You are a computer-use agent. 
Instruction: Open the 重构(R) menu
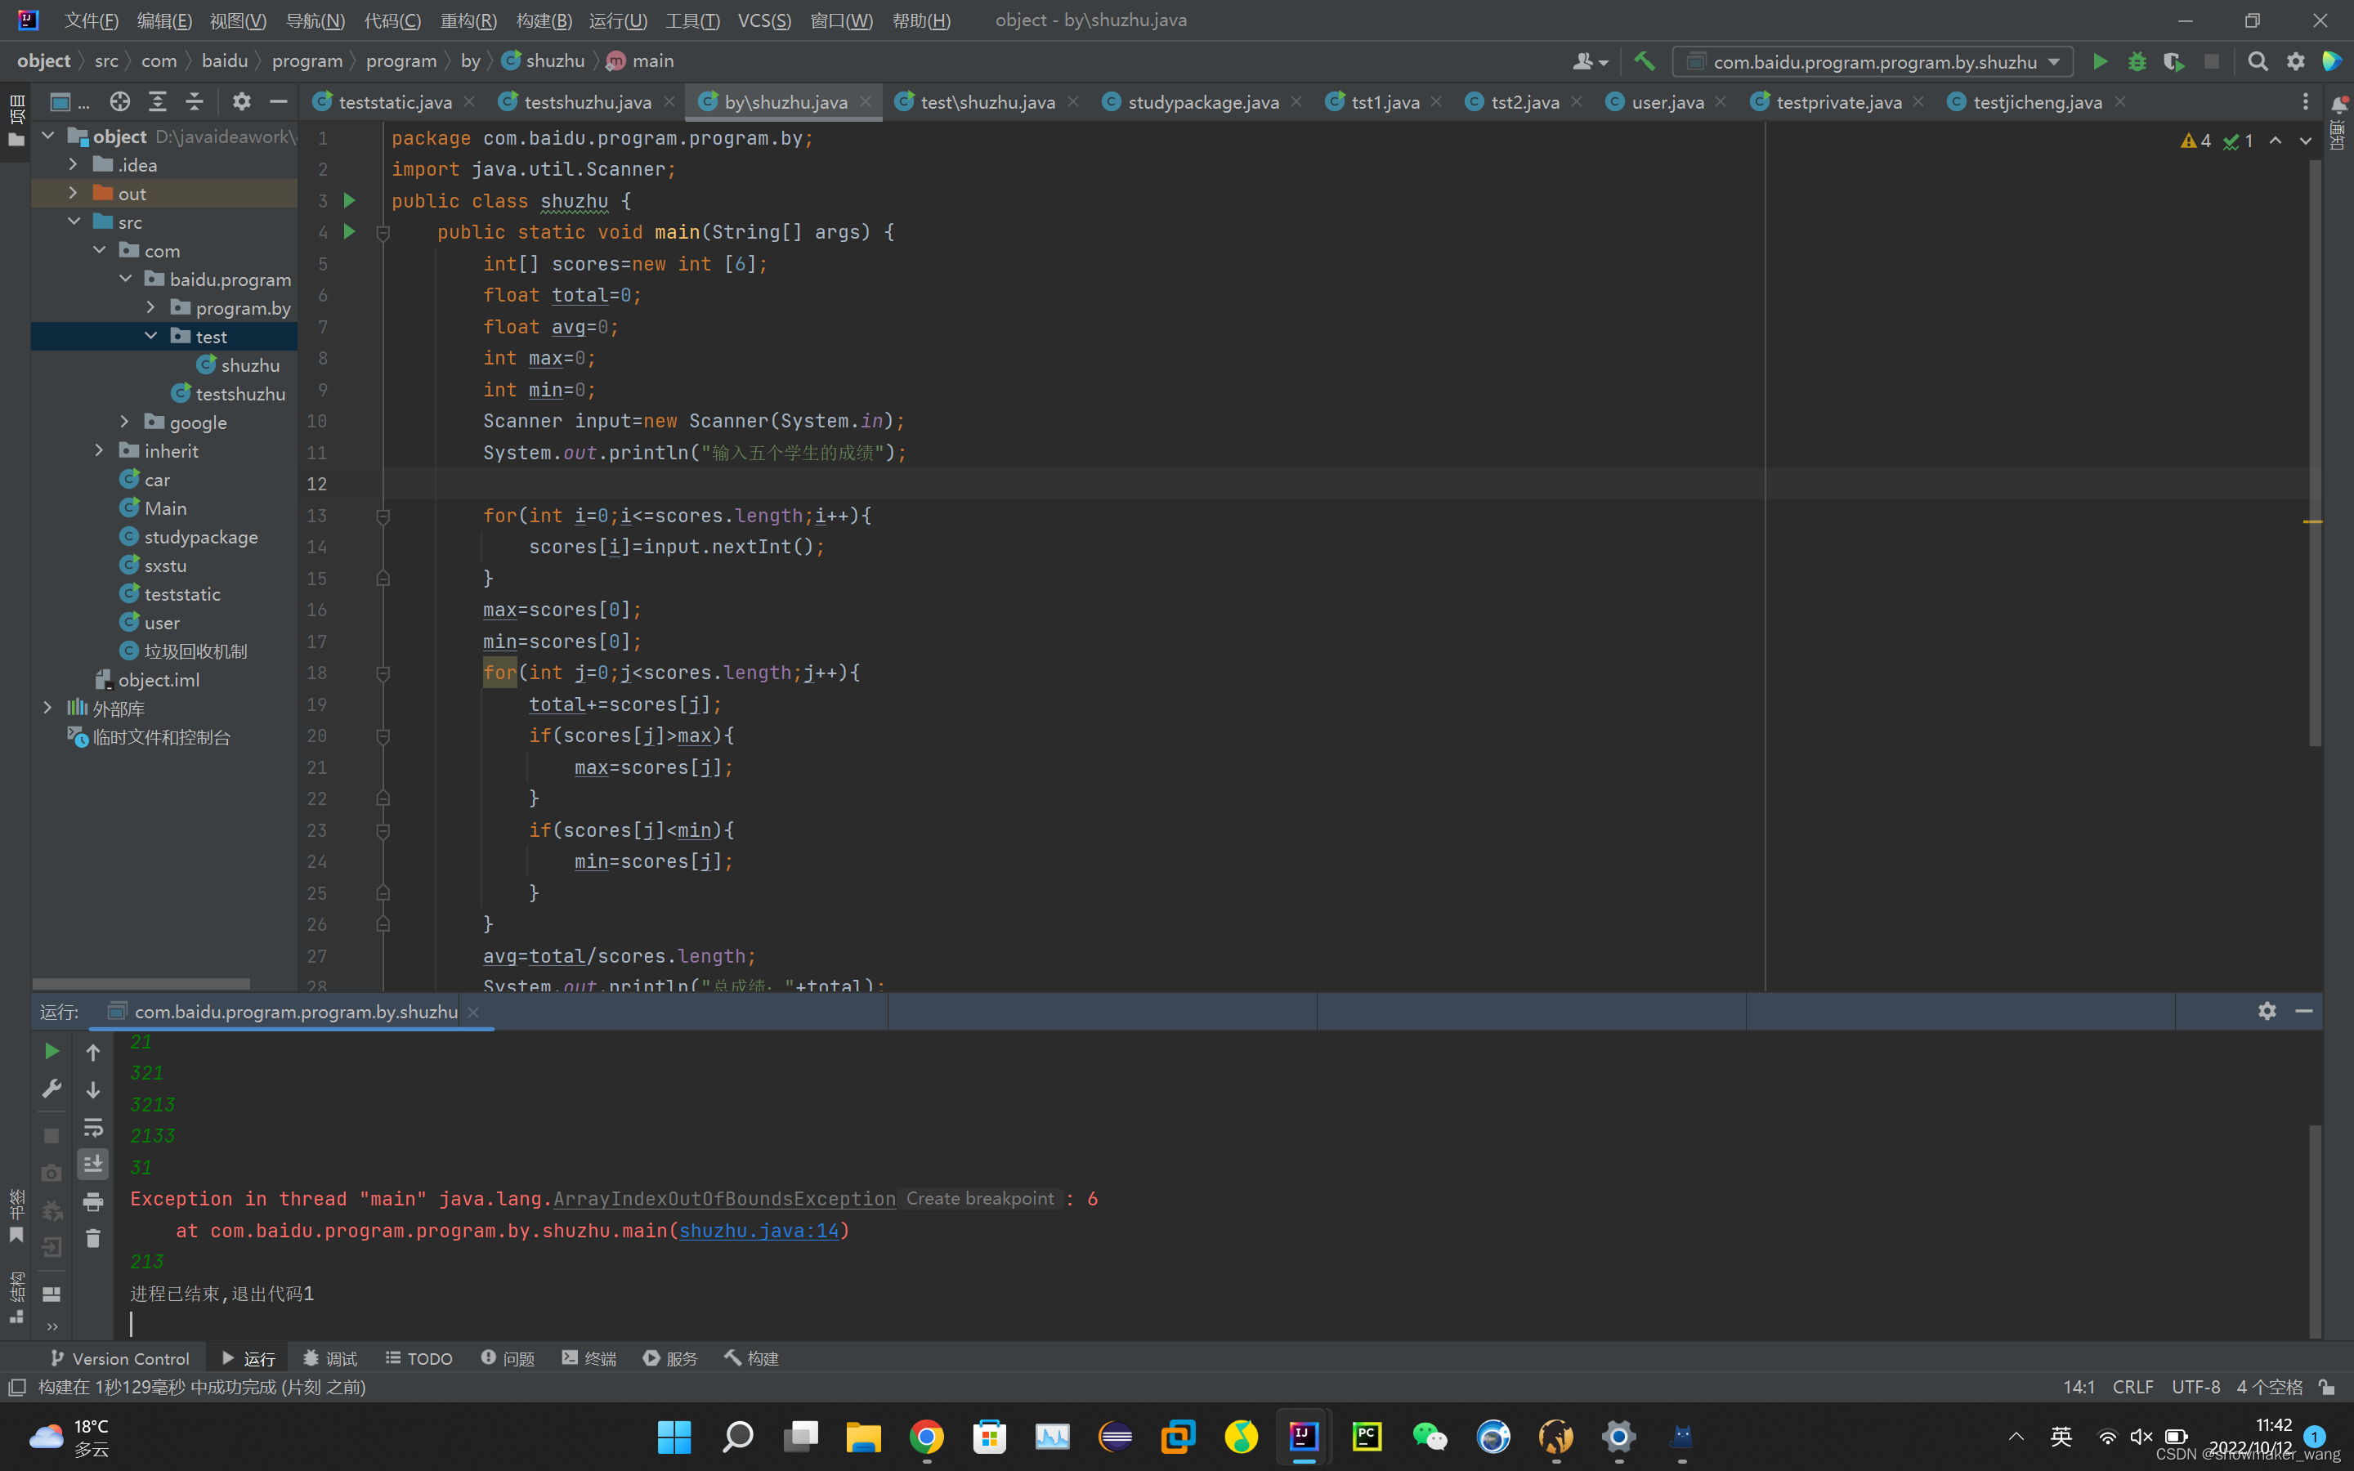click(468, 20)
